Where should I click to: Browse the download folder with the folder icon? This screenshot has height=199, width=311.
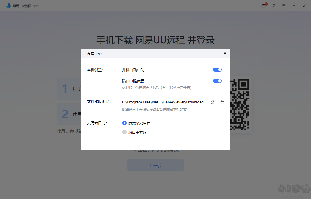click(x=222, y=102)
